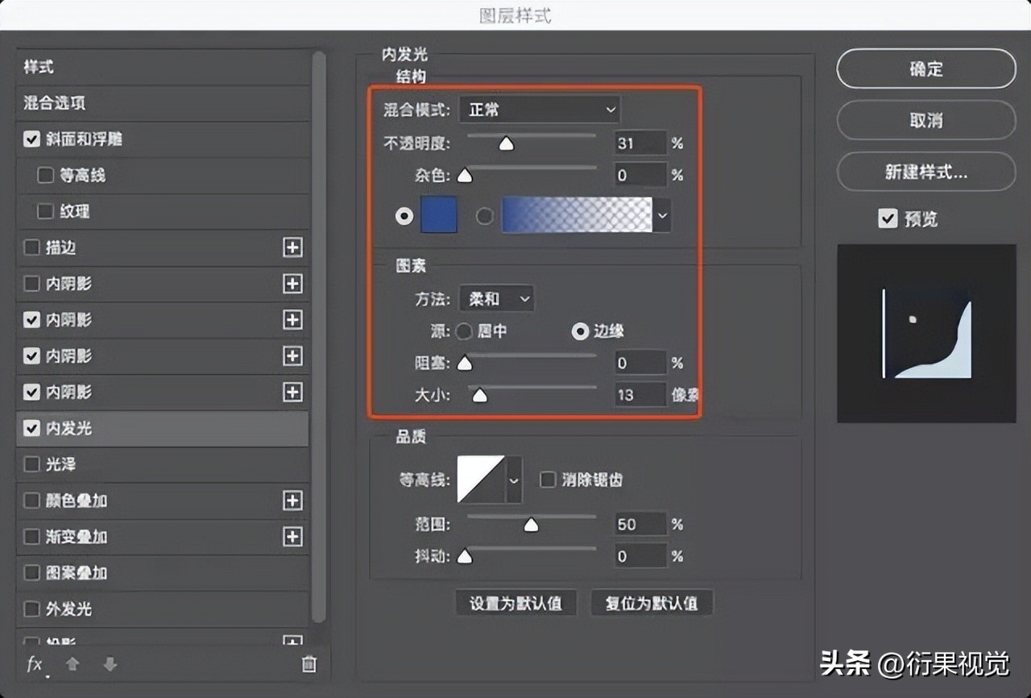Open the gradient picker dropdown arrow

pyautogui.click(x=662, y=215)
